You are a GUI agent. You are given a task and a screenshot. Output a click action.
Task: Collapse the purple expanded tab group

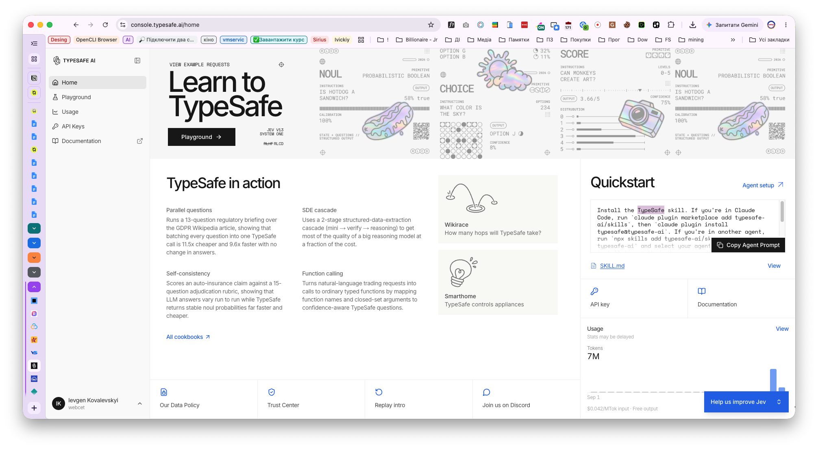[x=34, y=287]
